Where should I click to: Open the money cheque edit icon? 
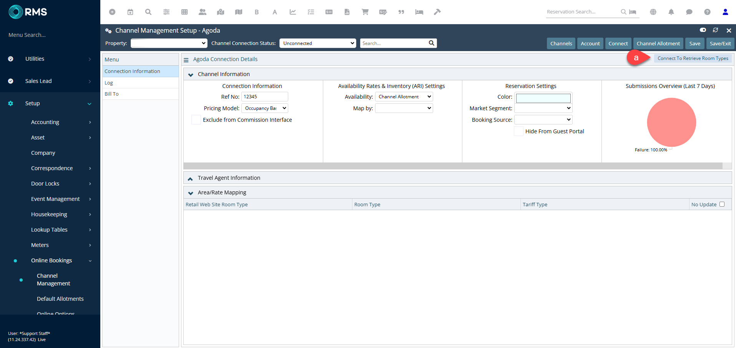pos(383,12)
